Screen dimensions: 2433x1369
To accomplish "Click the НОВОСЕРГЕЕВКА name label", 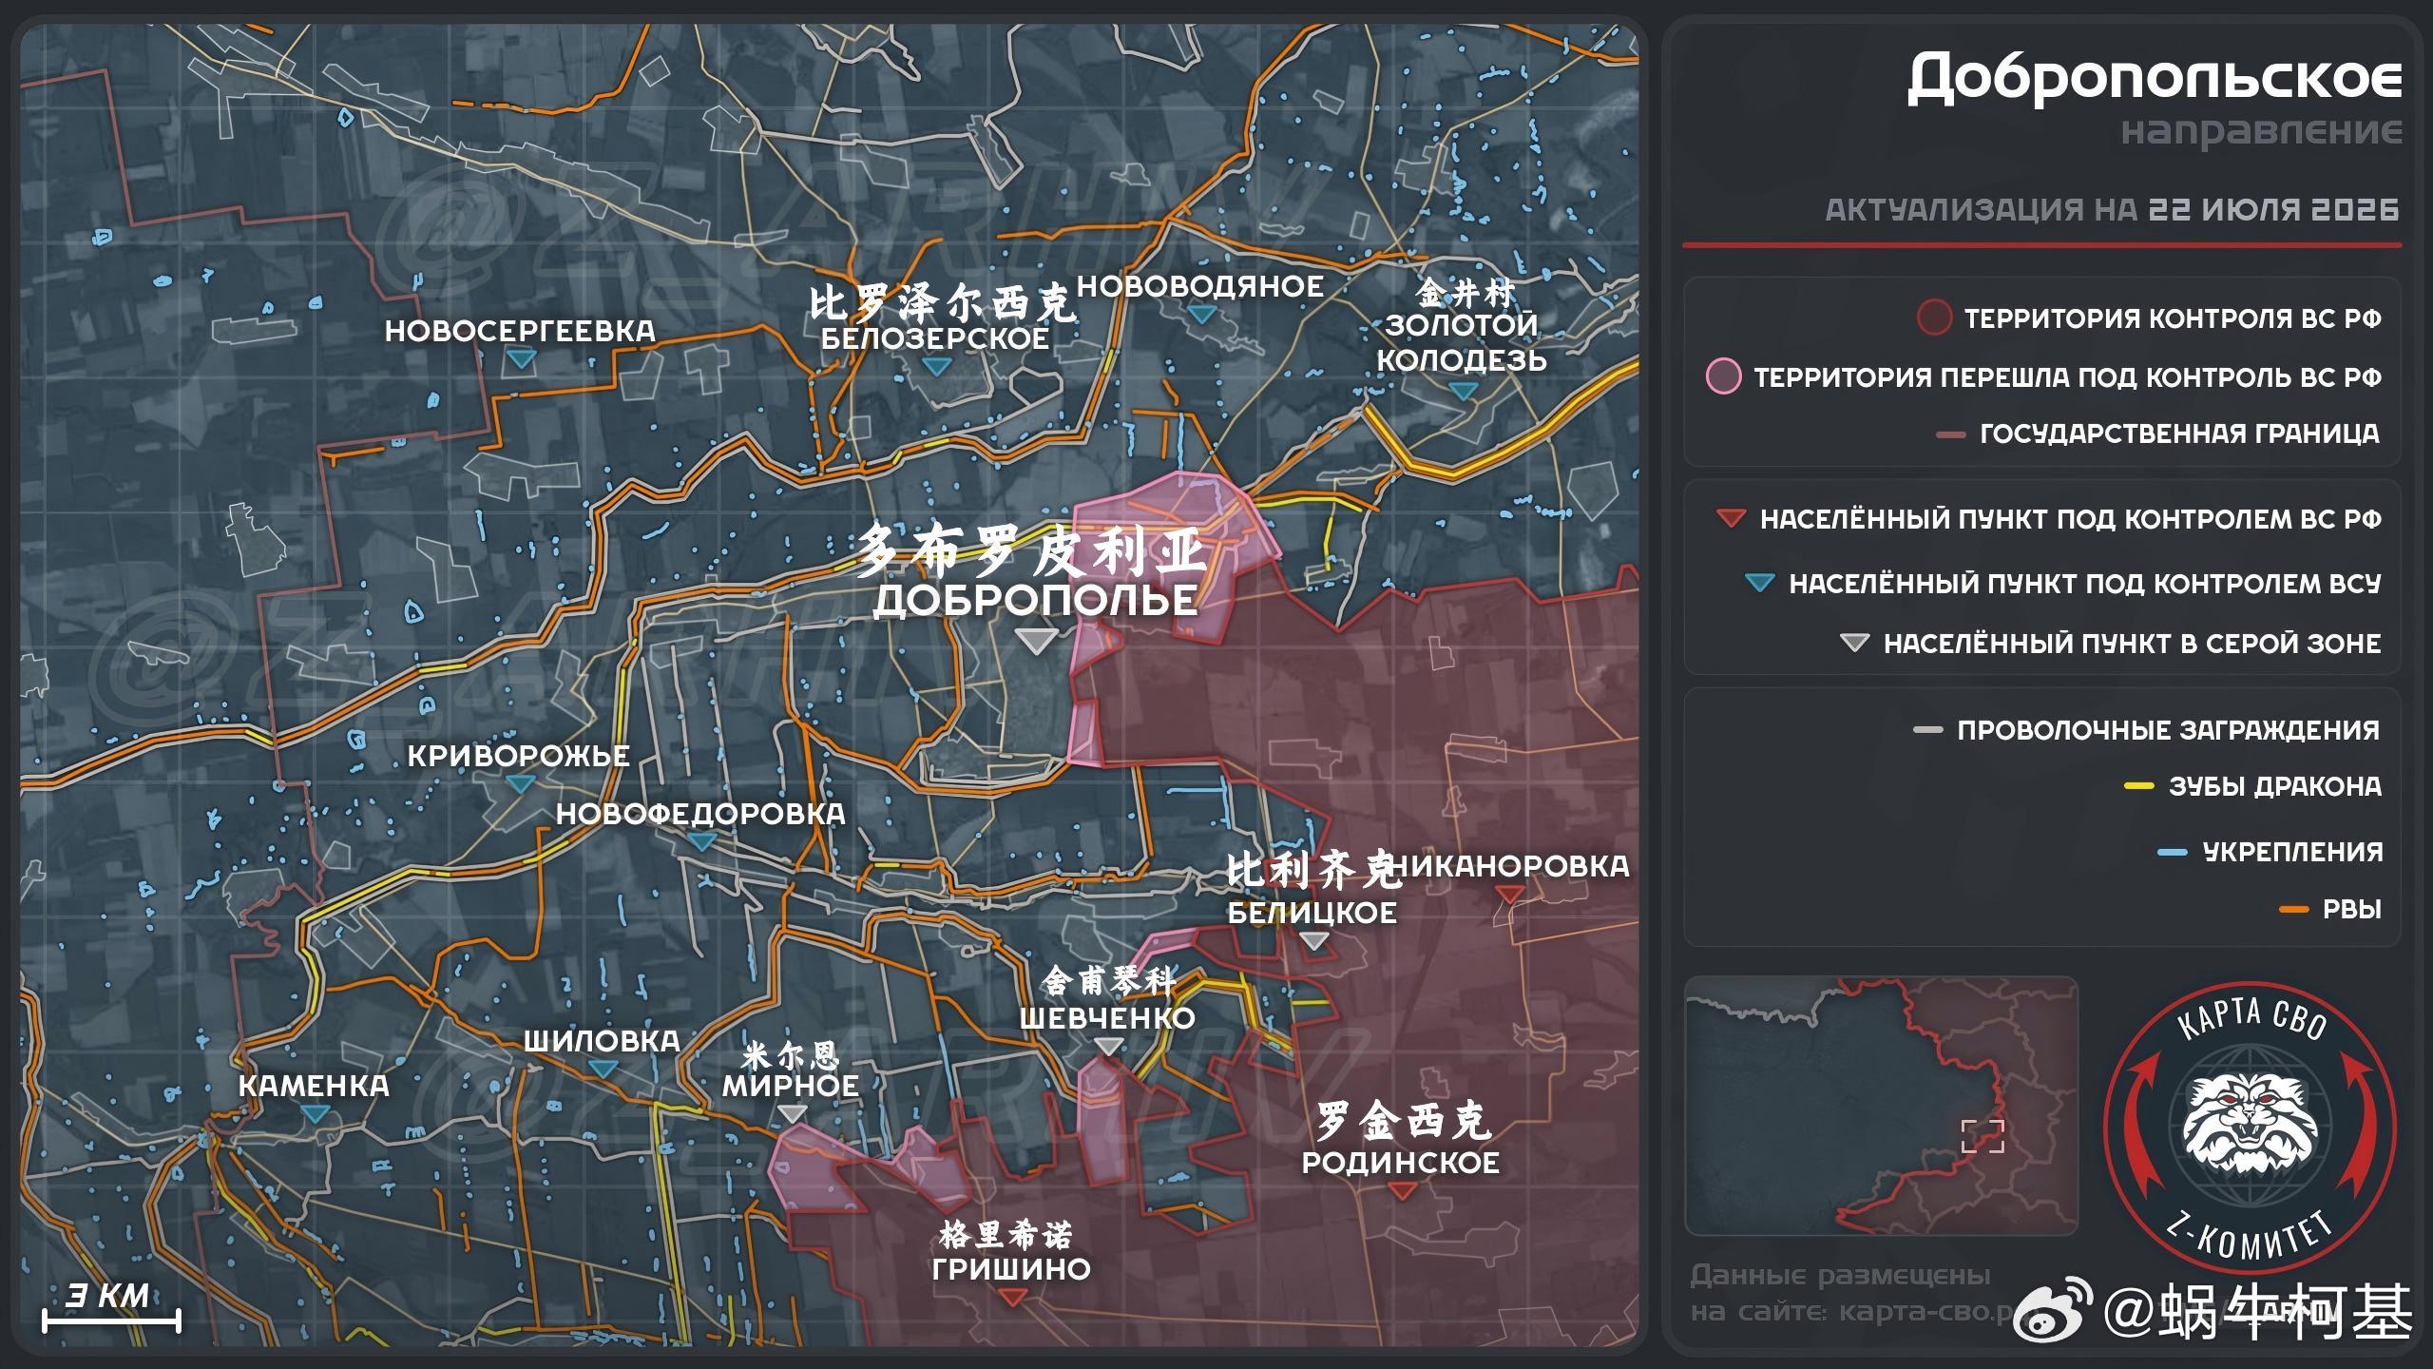I will pos(520,331).
